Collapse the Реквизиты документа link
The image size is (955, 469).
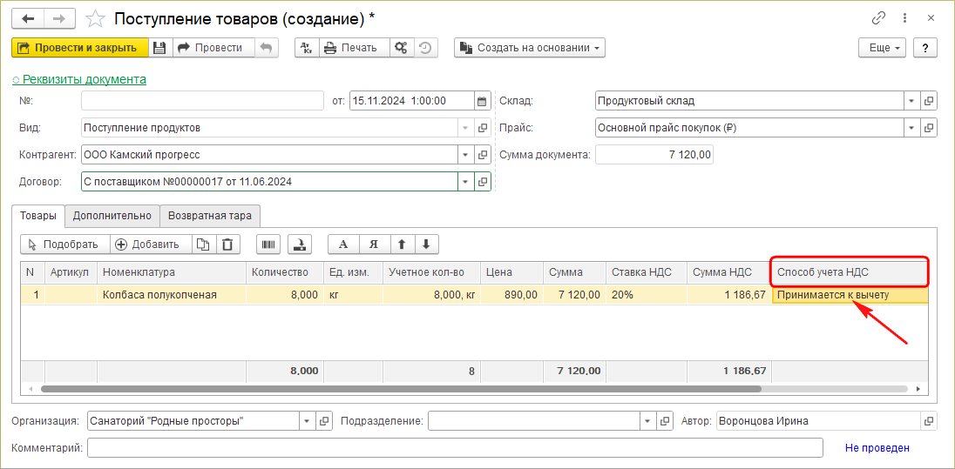tap(79, 79)
